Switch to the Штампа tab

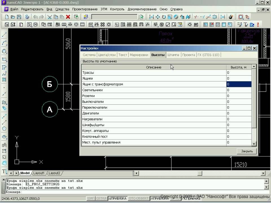pyautogui.click(x=173, y=55)
